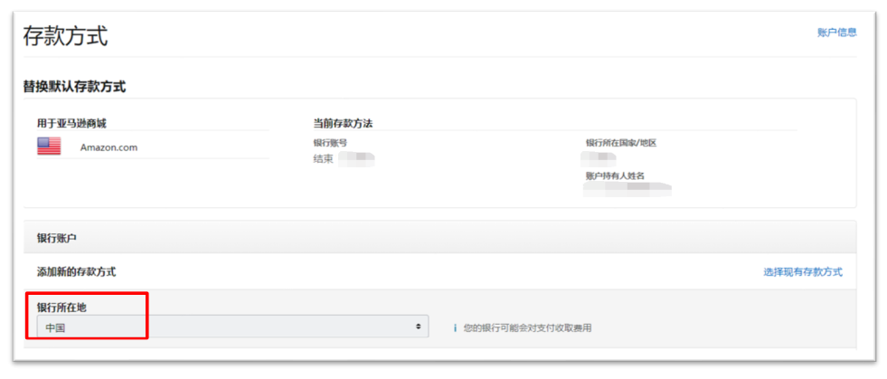The height and width of the screenshot is (379, 887).
Task: Click the blue info icon beside fee notice
Action: click(x=455, y=327)
